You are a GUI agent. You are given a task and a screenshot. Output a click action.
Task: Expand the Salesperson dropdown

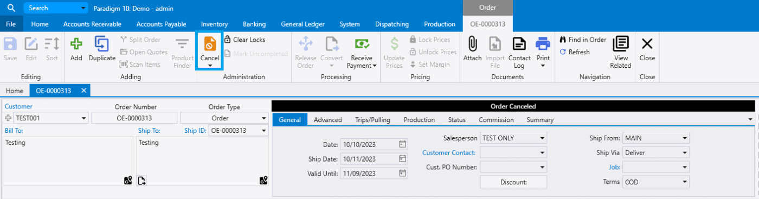click(x=542, y=138)
